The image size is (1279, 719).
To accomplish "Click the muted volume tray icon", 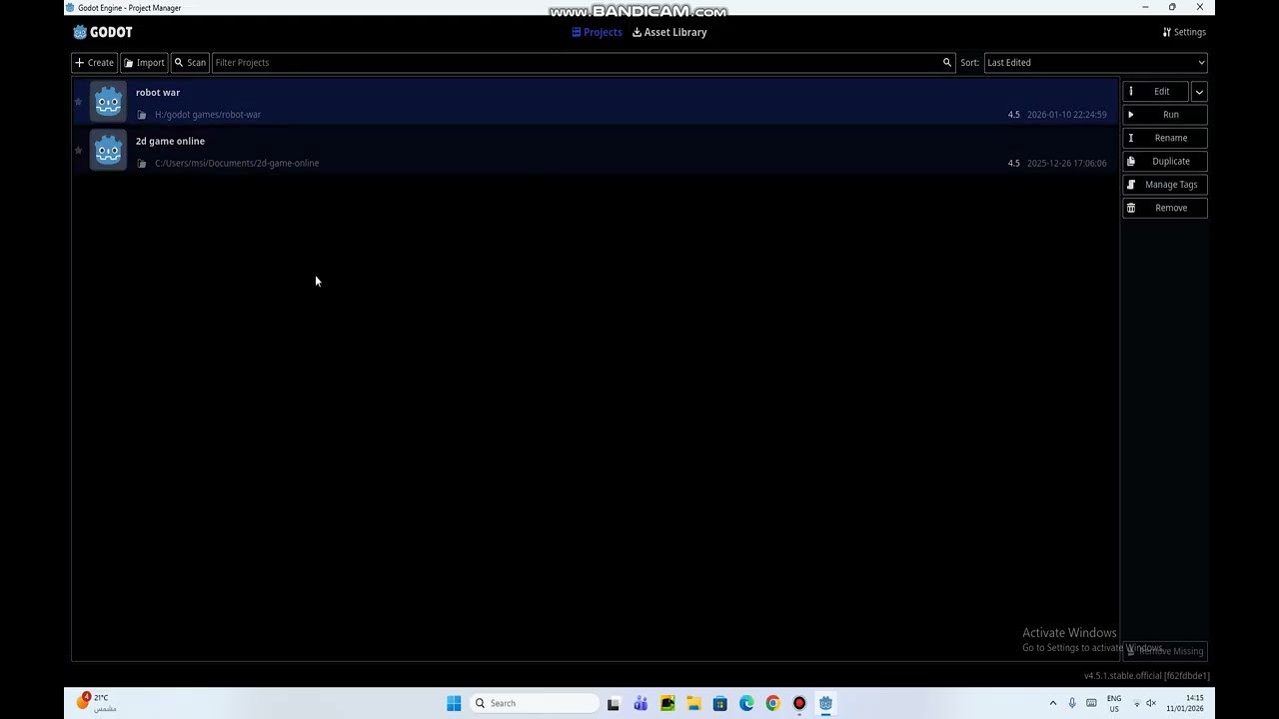I will coord(1151,703).
